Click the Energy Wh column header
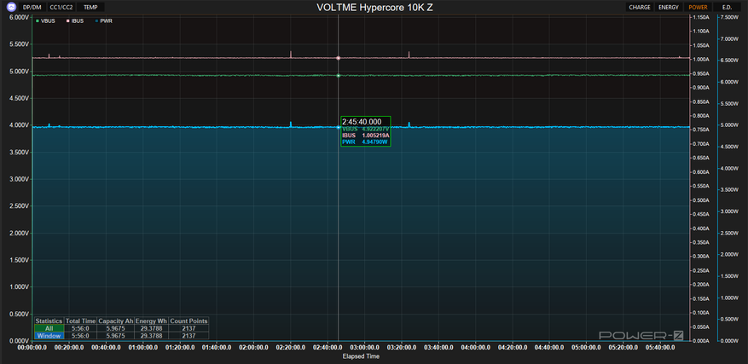 tap(151, 321)
